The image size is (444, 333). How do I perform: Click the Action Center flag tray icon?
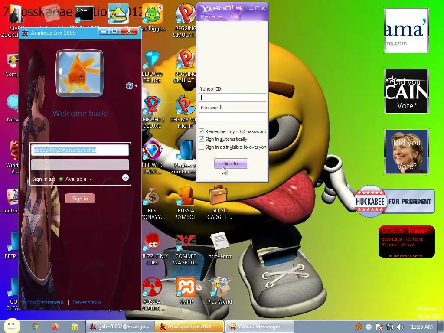[379, 327]
